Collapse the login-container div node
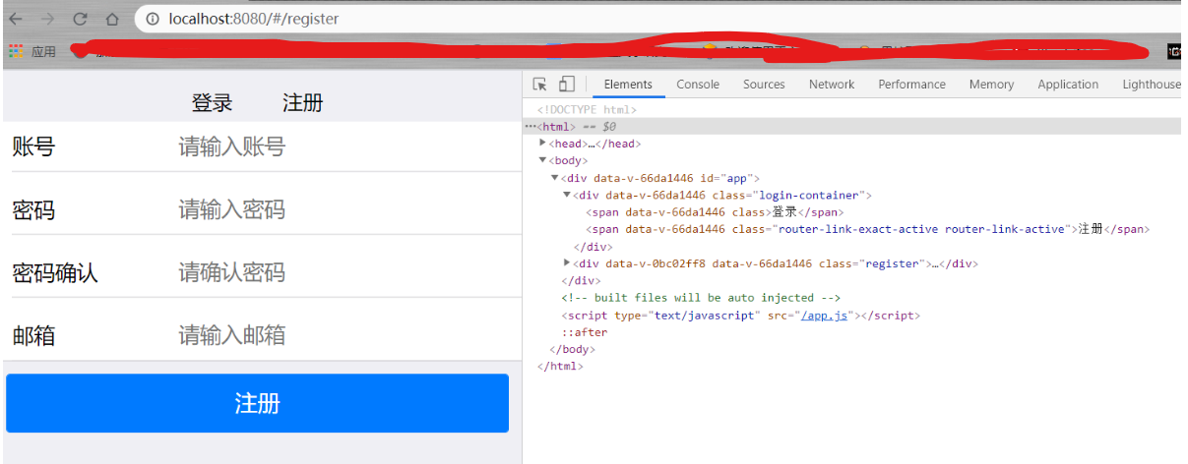Screen dimensions: 1188x464 (567, 195)
